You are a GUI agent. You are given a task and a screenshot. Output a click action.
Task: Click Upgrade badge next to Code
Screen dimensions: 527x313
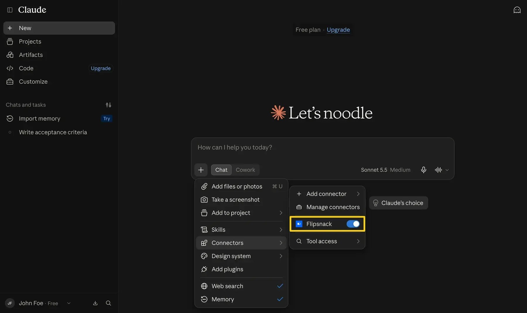coord(101,68)
